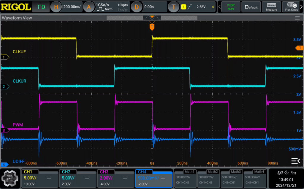Select the Flex Knob icon
Screen dimensions: 304x190
[x=292, y=7]
